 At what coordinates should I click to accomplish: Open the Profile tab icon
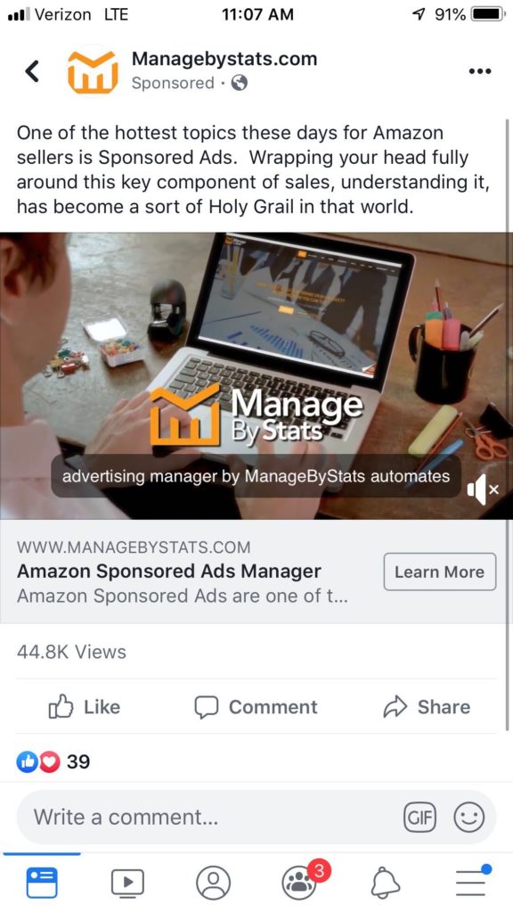[214, 883]
